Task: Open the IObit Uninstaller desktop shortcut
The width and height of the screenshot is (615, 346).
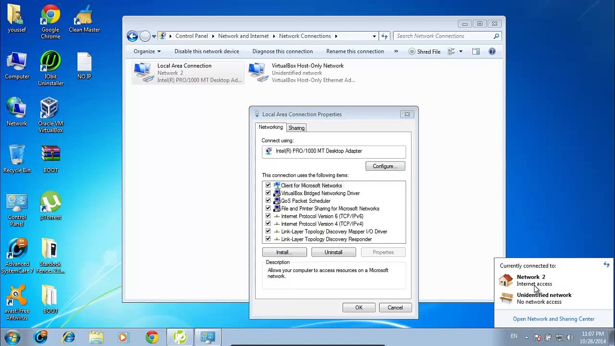Action: click(50, 69)
